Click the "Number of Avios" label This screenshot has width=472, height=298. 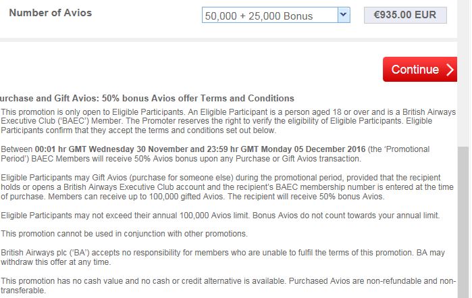coord(50,13)
